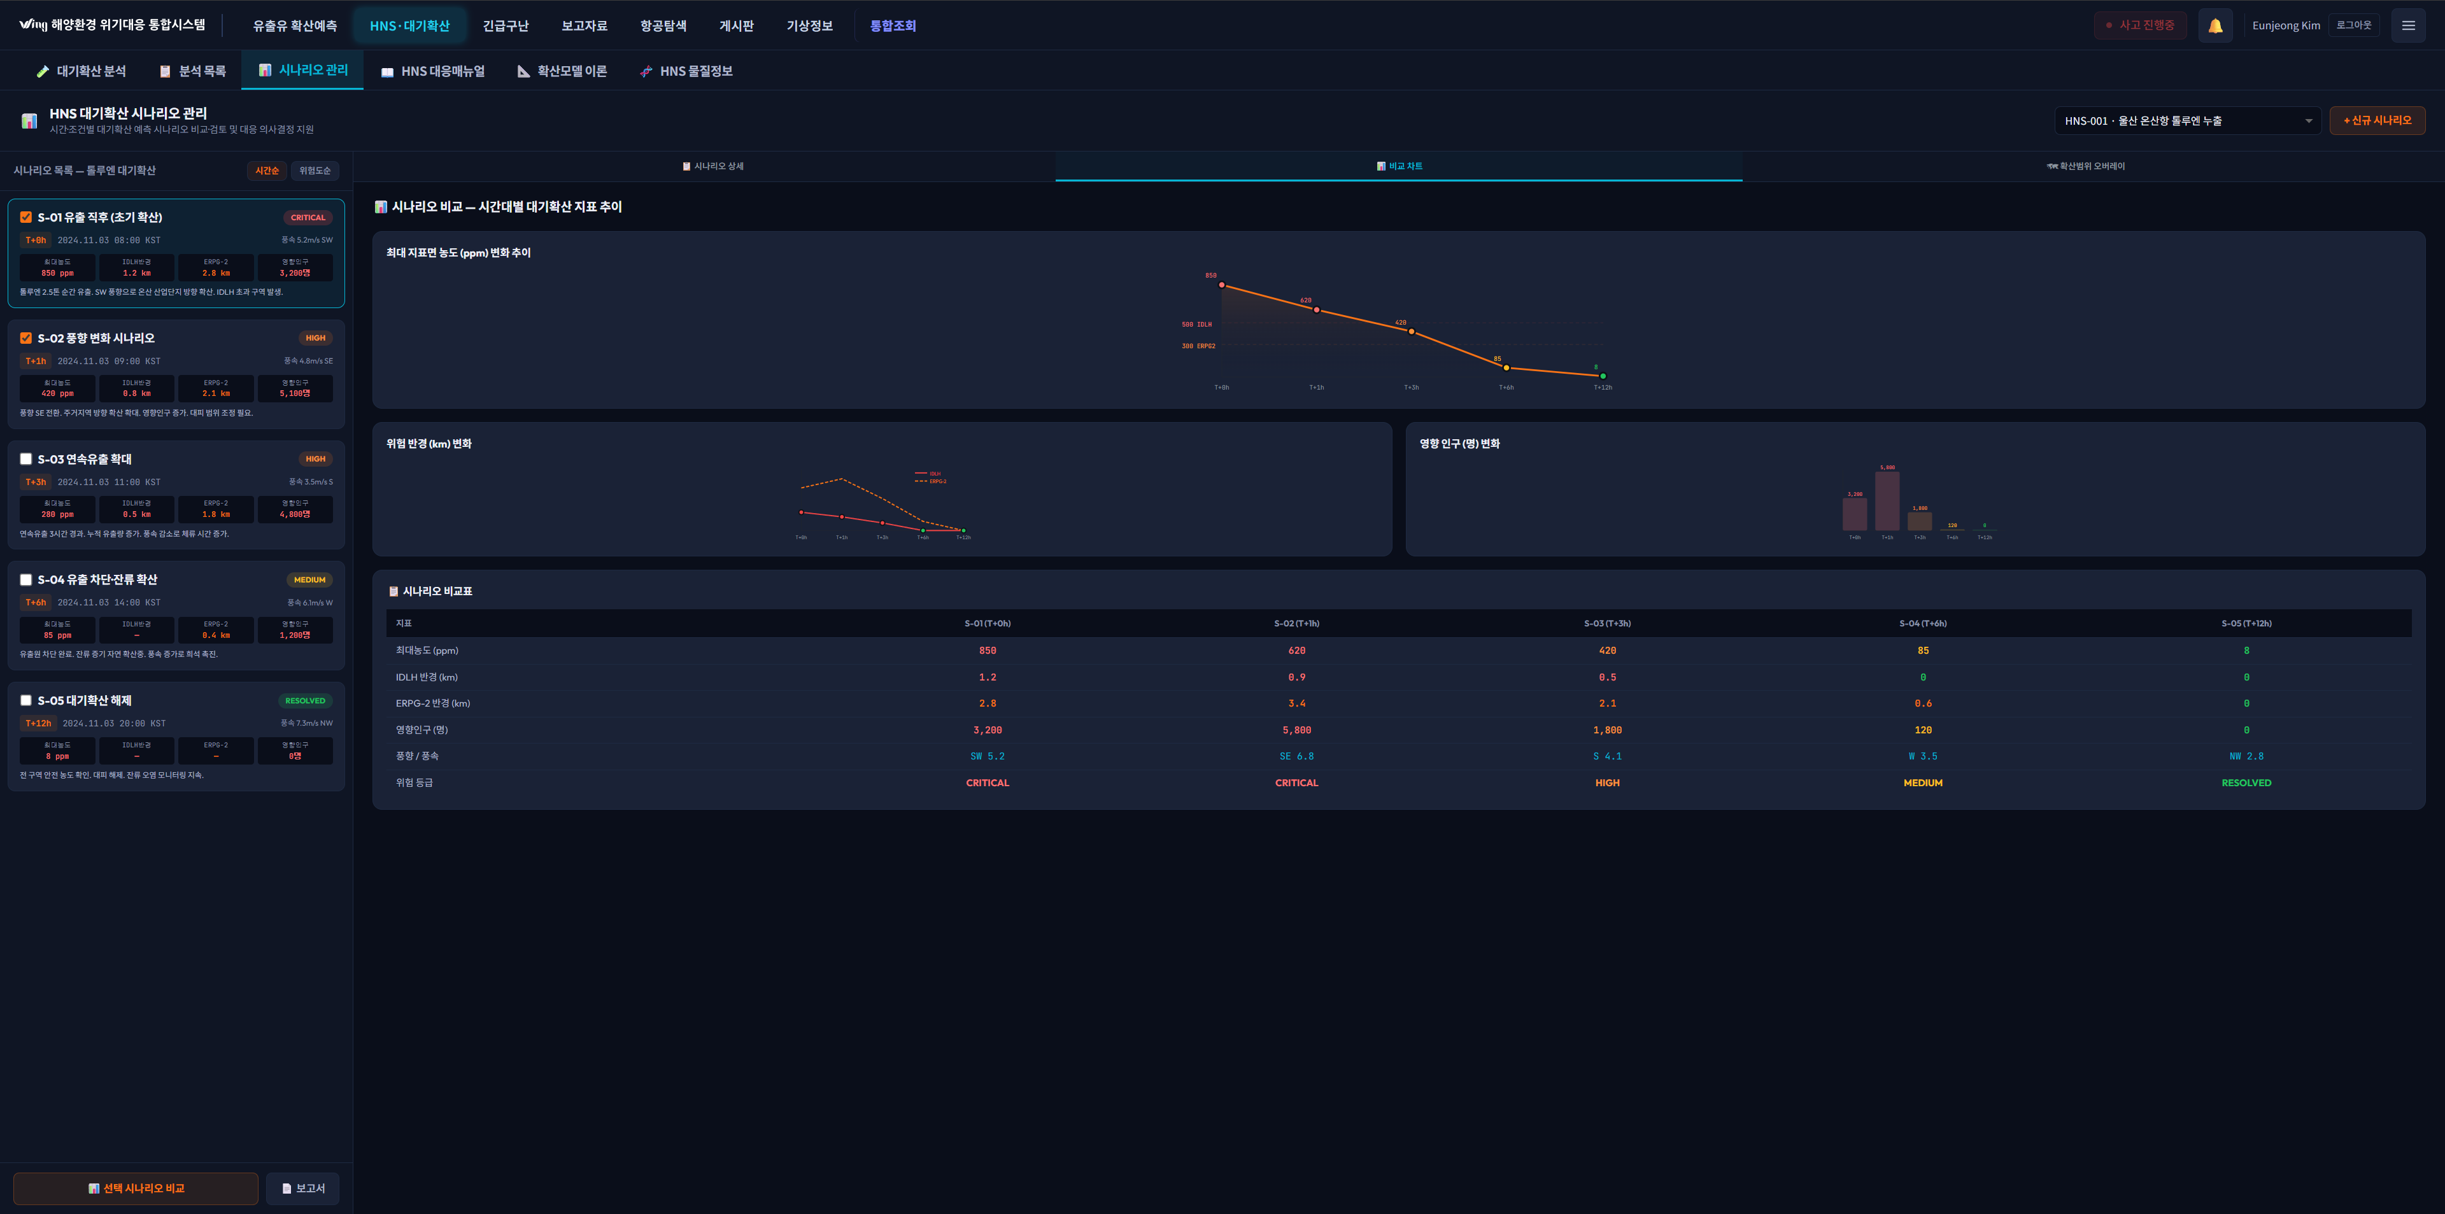
Task: Click the notification bell icon
Action: (2215, 25)
